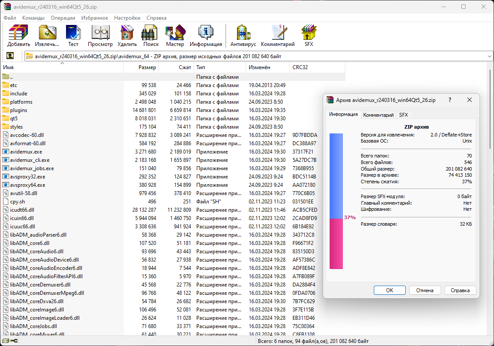The width and height of the screenshot is (494, 346).
Task: Switch to the Комментарий tab in dialog
Action: coord(378,115)
